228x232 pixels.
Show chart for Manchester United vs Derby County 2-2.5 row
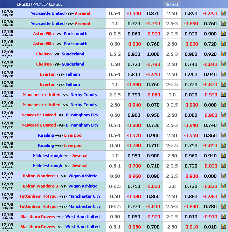click(223, 95)
